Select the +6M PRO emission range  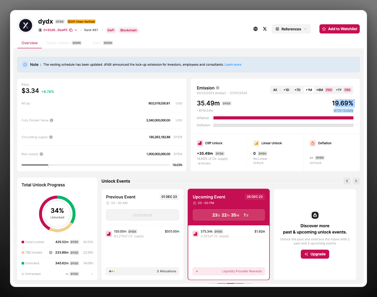pyautogui.click(x=324, y=90)
